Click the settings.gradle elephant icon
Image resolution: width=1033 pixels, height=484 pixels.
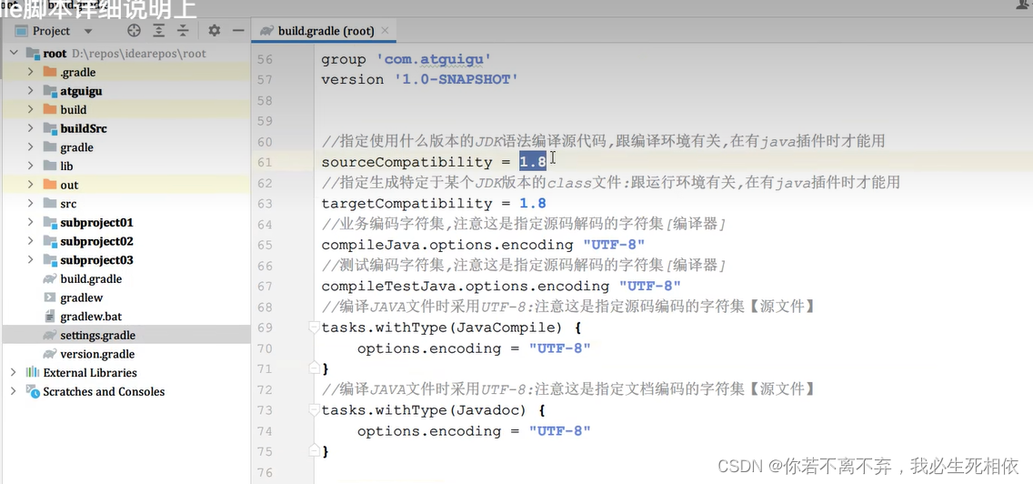point(49,335)
